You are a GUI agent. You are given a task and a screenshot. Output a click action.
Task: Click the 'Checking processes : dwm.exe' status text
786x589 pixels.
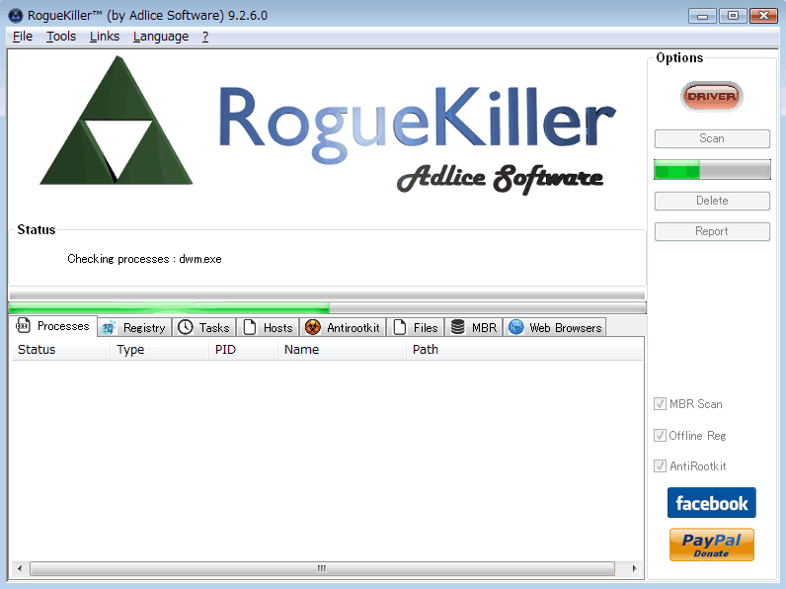(144, 259)
